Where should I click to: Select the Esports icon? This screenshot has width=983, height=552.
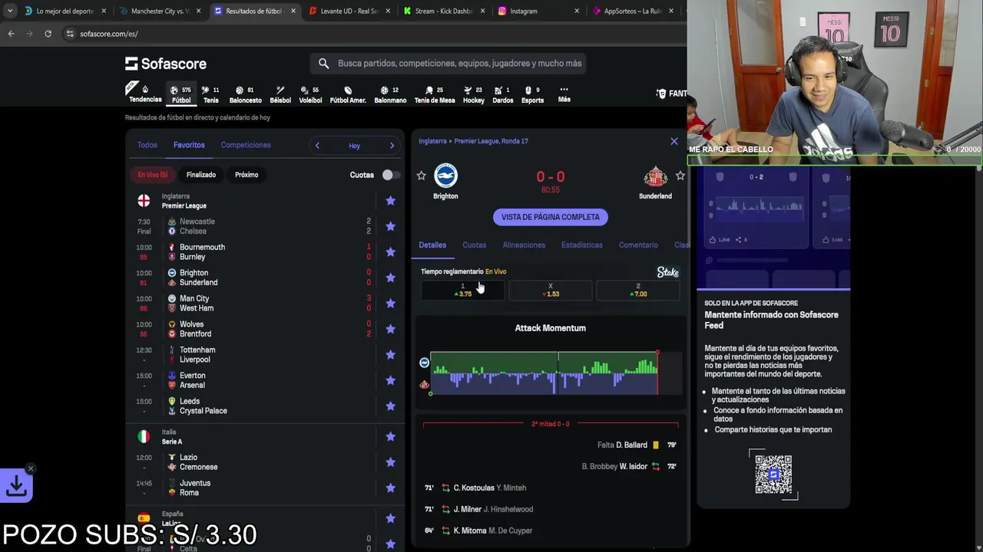point(532,94)
